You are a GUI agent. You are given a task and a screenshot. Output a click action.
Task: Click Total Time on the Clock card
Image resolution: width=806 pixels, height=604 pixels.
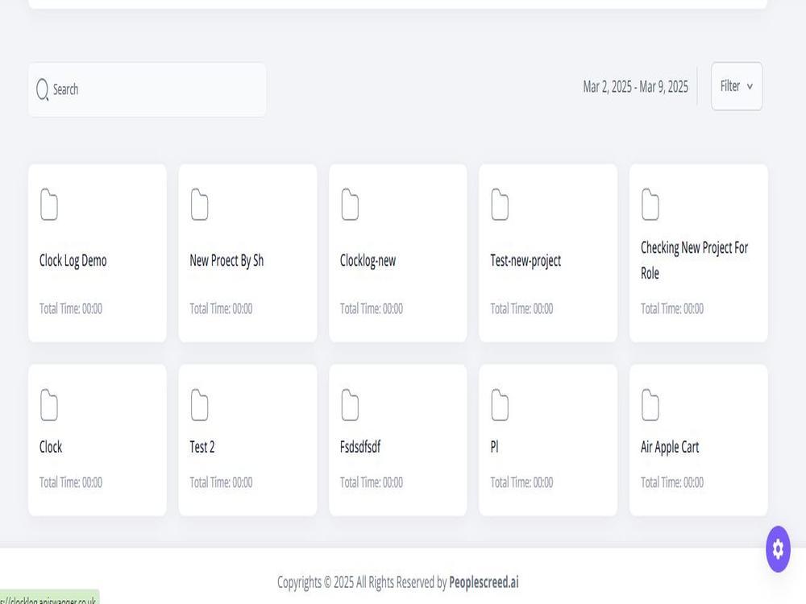[x=71, y=482]
